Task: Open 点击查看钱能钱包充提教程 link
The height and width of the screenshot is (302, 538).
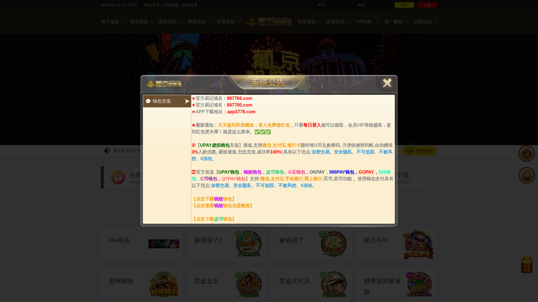Action: [x=223, y=206]
